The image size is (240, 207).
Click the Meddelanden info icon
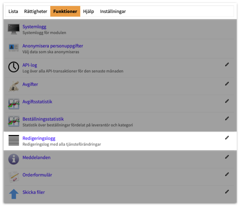(x=14, y=159)
